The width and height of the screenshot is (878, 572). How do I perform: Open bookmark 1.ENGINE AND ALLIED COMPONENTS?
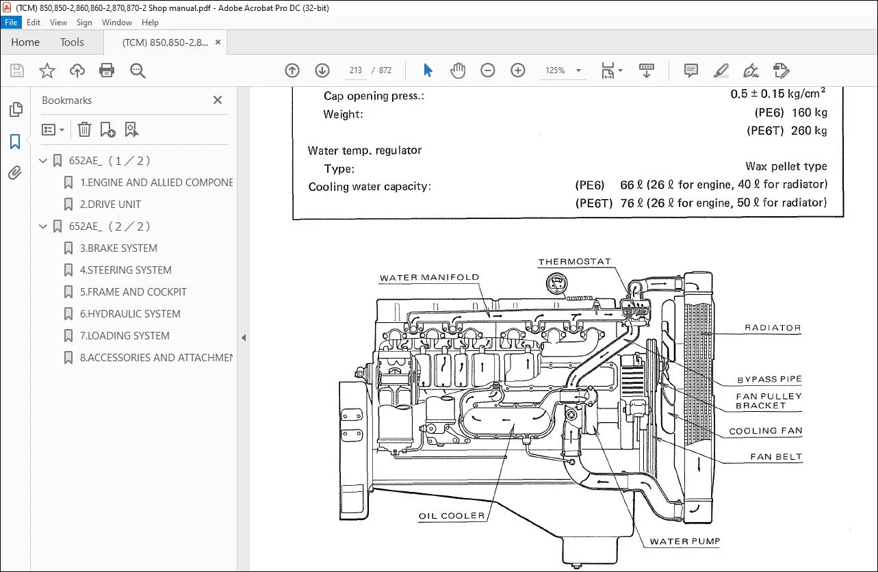coord(156,183)
